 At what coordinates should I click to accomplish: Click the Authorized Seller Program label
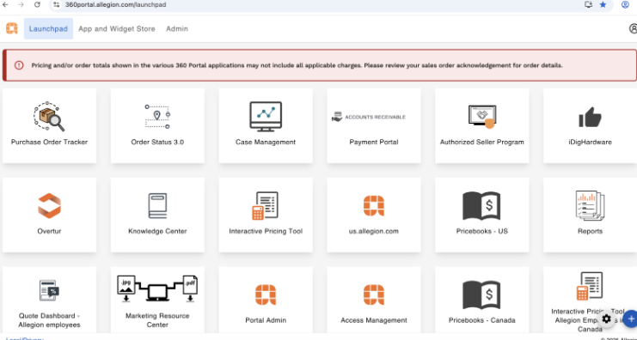(x=481, y=142)
